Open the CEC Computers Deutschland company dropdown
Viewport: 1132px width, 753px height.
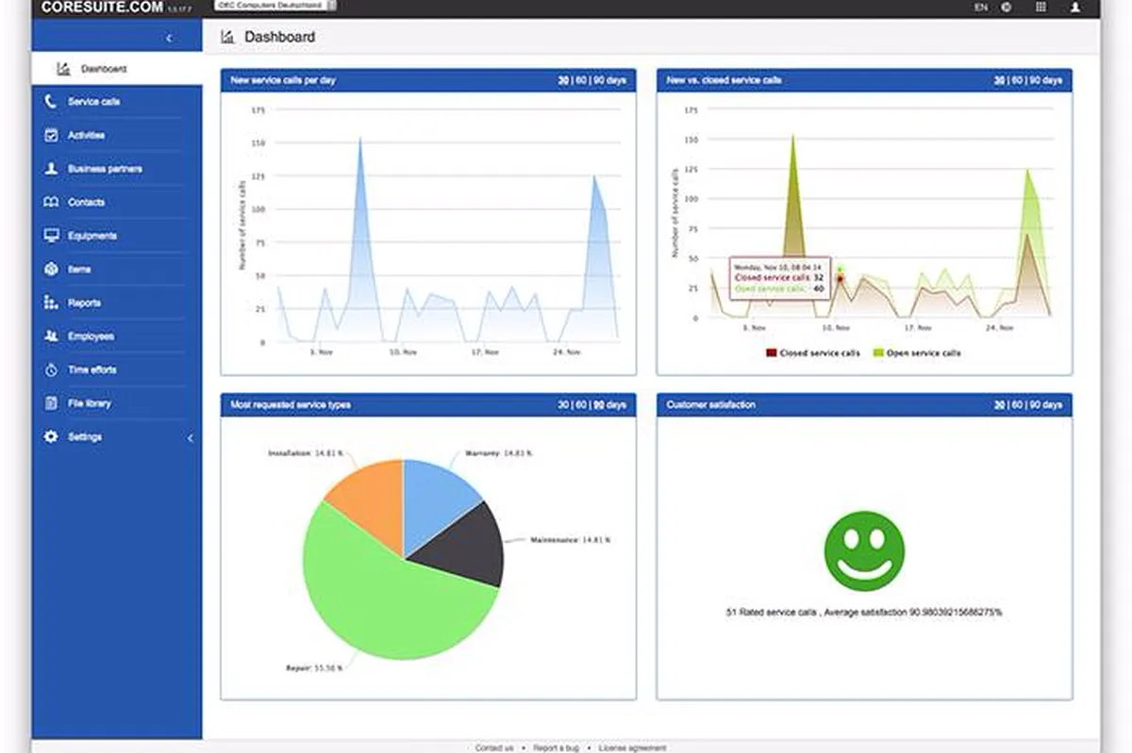(x=276, y=6)
